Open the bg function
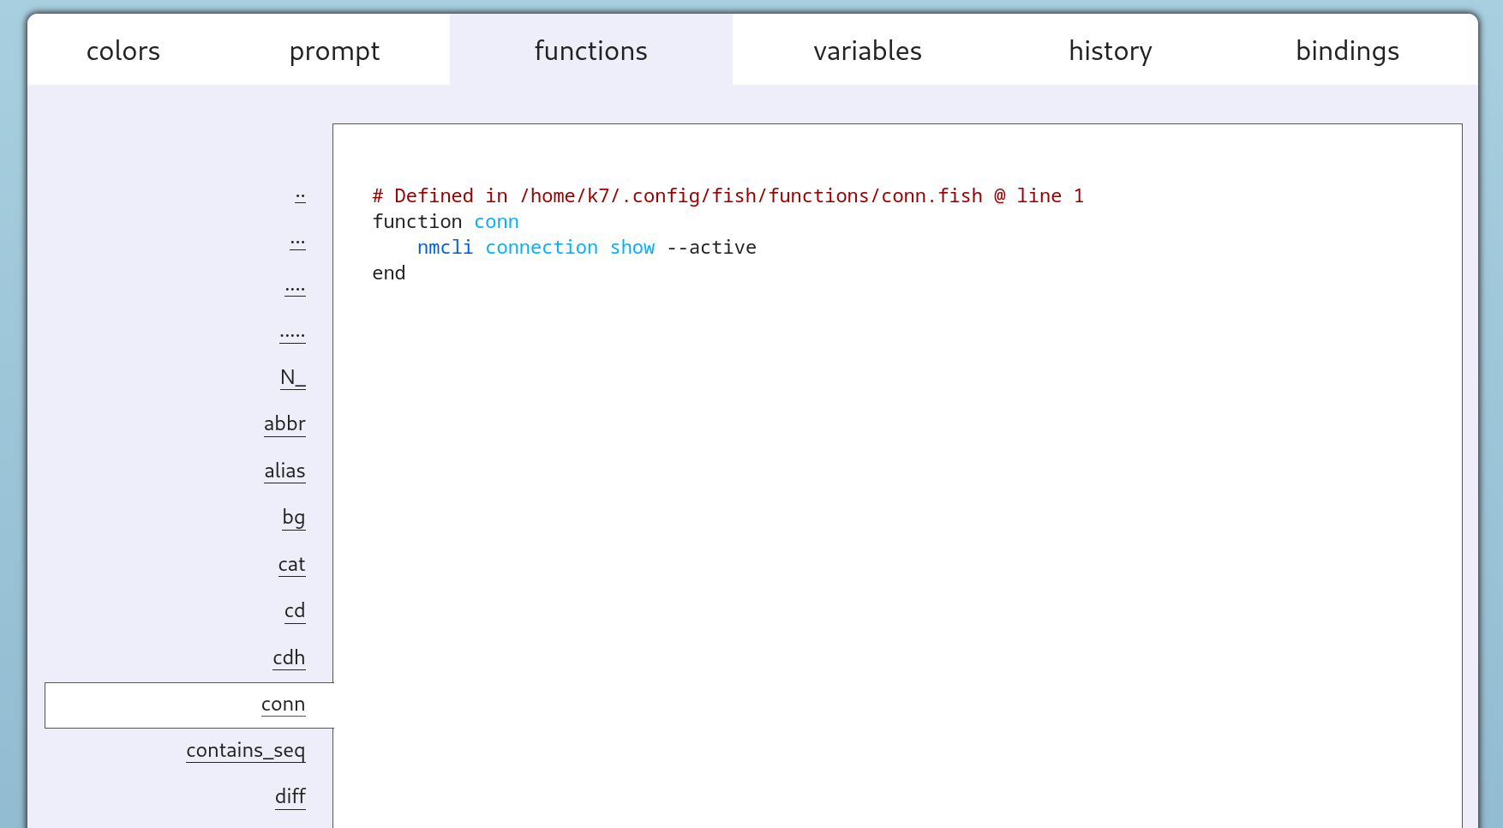The image size is (1503, 828). [293, 518]
